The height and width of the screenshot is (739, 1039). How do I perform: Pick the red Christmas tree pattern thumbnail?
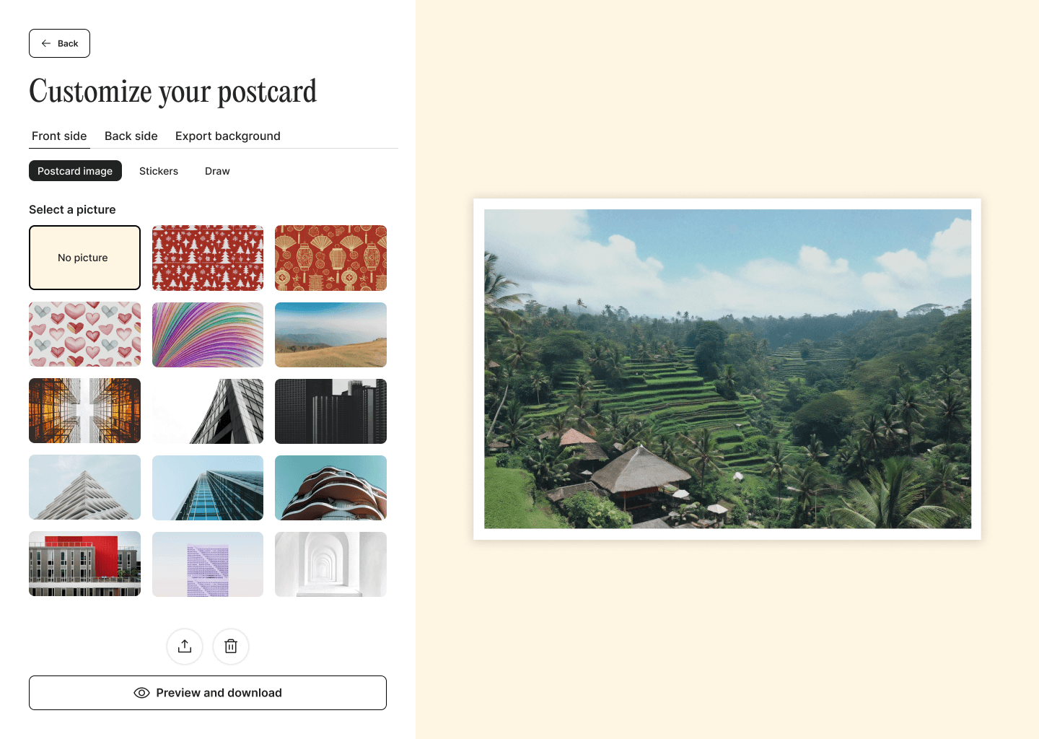[x=208, y=258]
